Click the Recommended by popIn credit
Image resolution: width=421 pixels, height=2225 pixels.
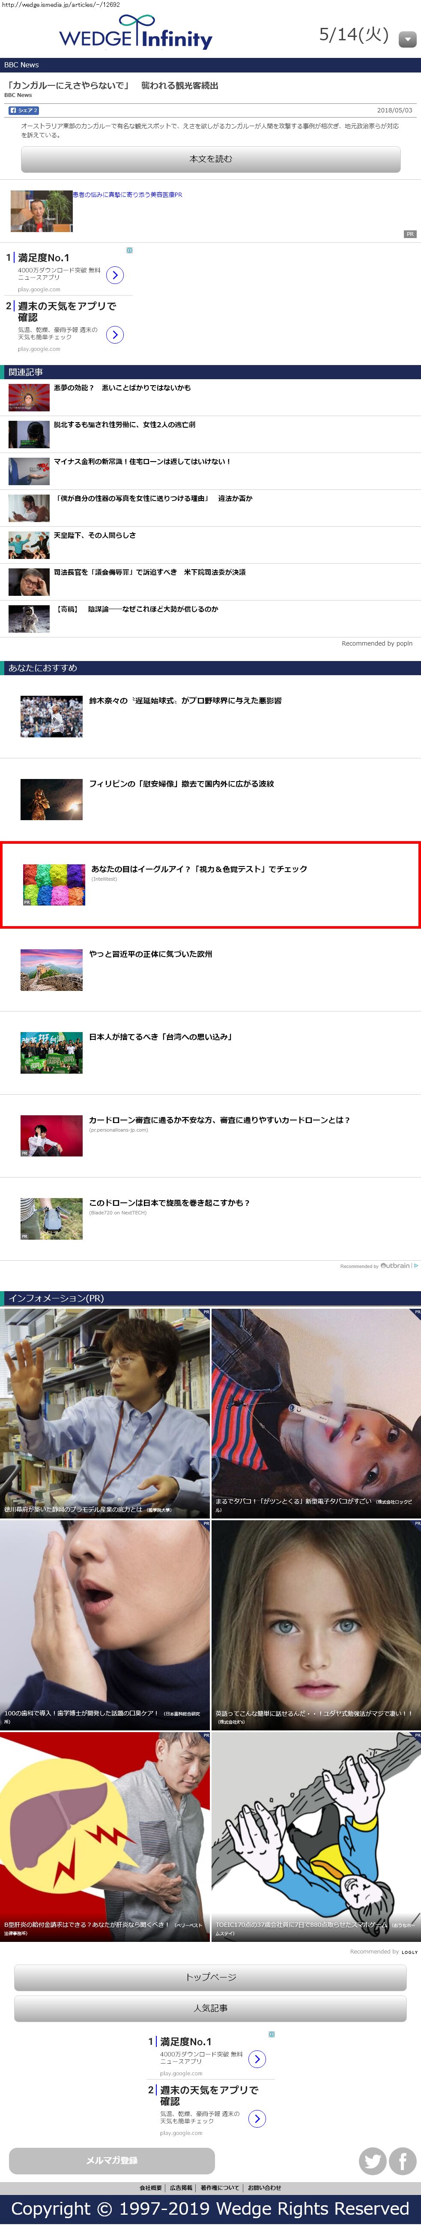pyautogui.click(x=377, y=643)
